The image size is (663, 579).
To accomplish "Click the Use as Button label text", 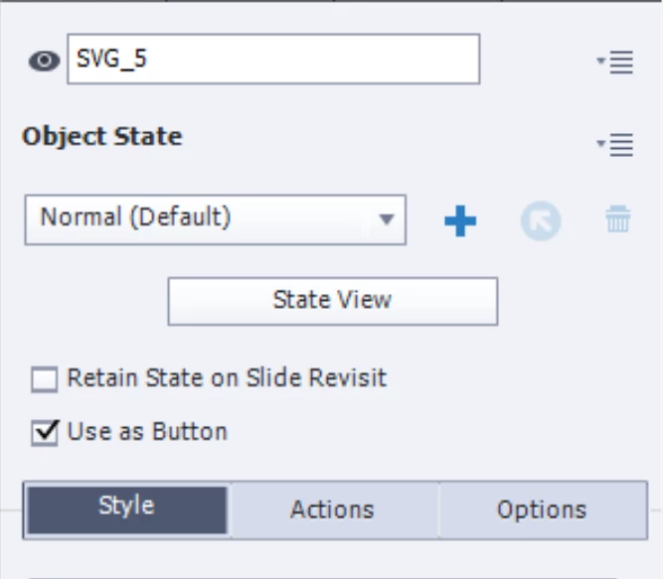I will (147, 431).
